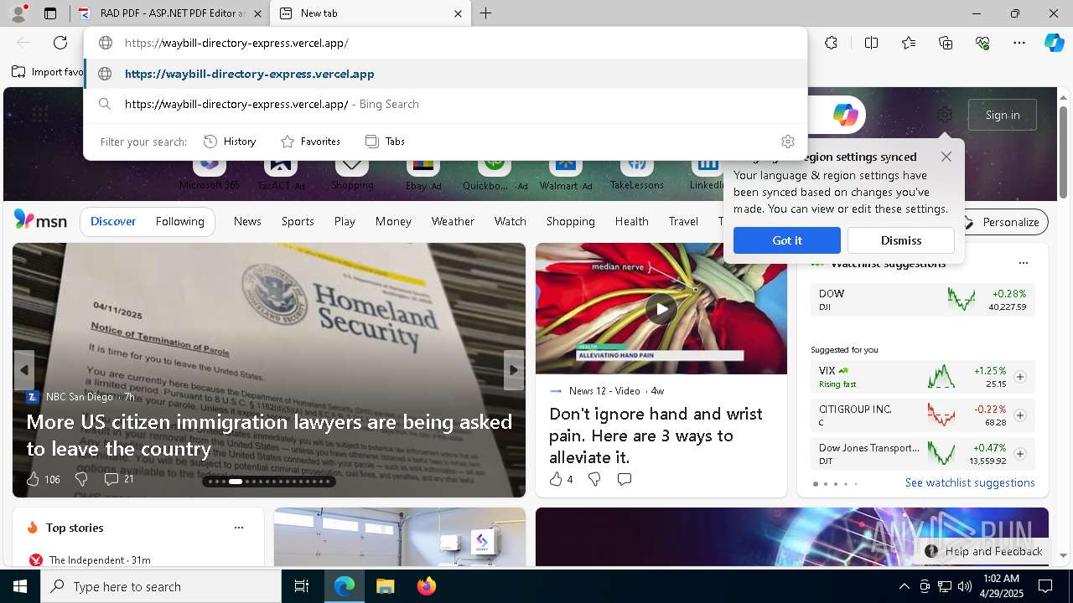Click the Sign in button

pos(1003,115)
